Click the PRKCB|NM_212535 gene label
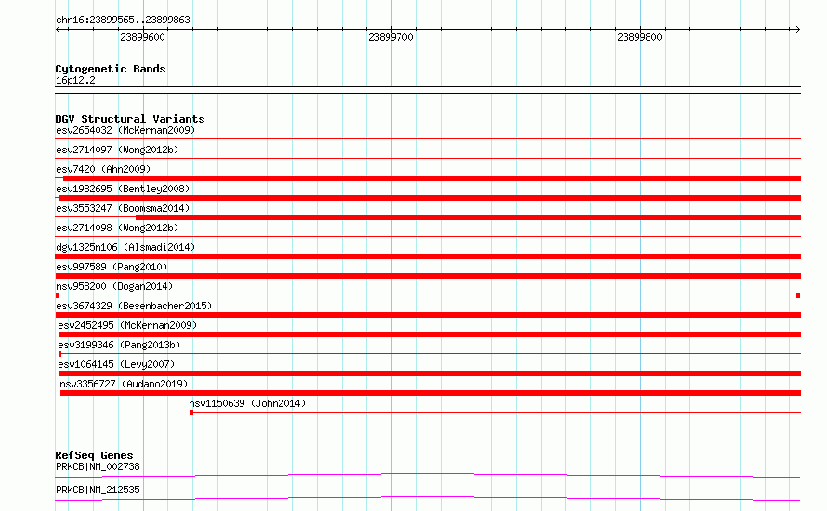Viewport: 827px width, 511px height. 98,490
